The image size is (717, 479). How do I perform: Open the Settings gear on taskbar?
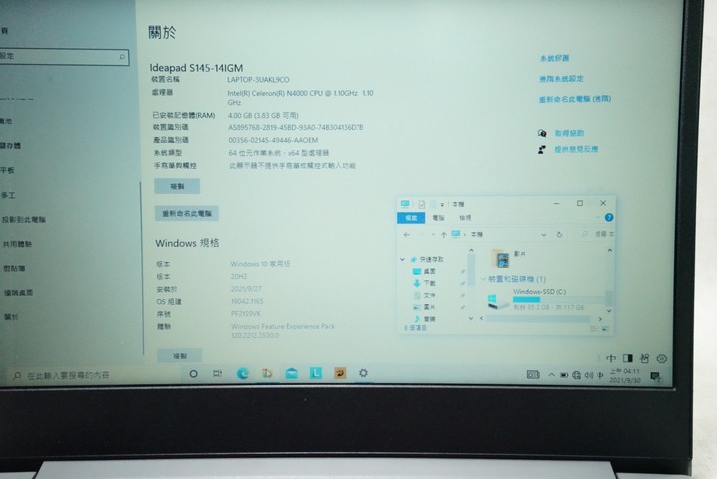[363, 373]
